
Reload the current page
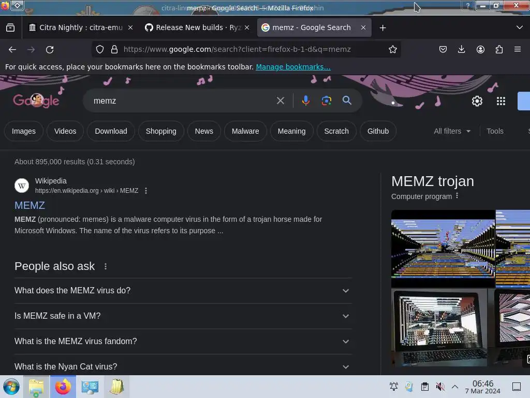coord(50,49)
